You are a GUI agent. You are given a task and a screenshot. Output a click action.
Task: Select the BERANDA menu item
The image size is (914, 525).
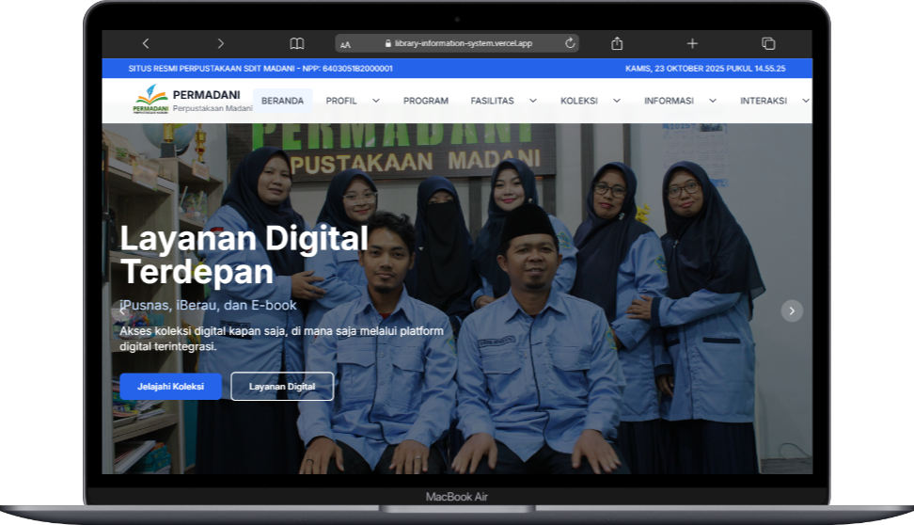(283, 101)
